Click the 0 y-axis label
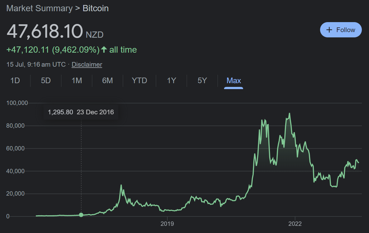The height and width of the screenshot is (233, 369). coord(8,216)
